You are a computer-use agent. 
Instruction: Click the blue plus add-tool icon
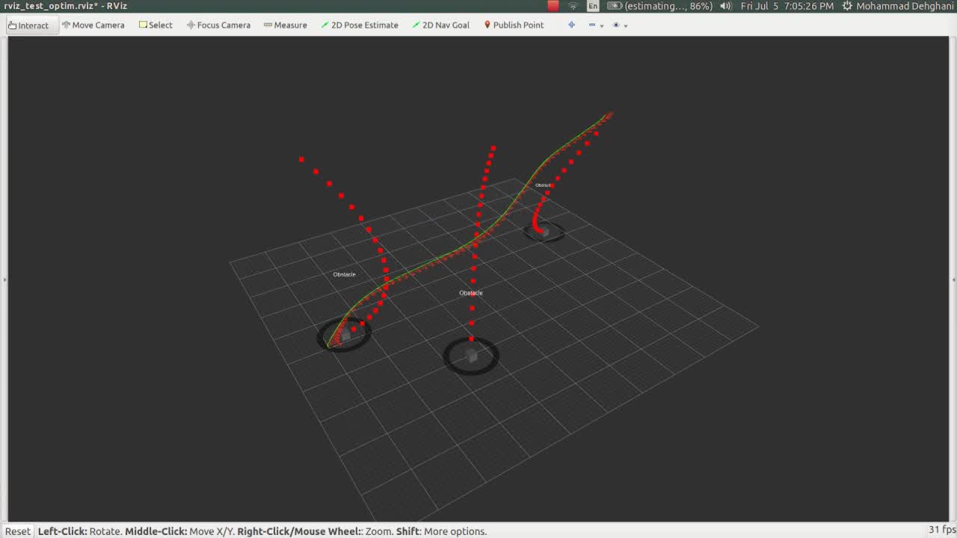(x=571, y=25)
